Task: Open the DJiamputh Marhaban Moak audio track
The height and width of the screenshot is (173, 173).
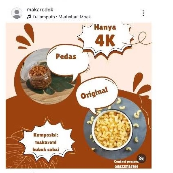Action: 62,17
